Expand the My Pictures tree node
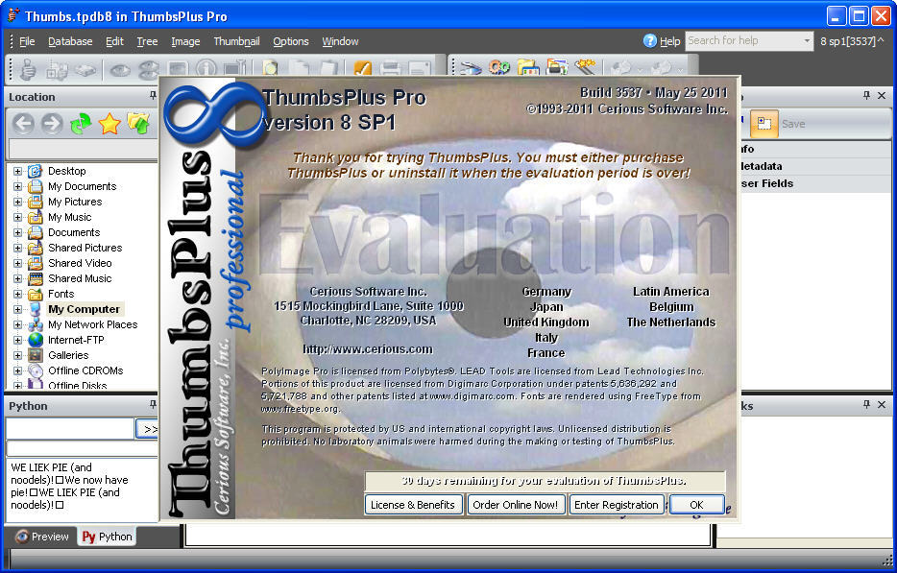The height and width of the screenshot is (573, 897). 17,202
